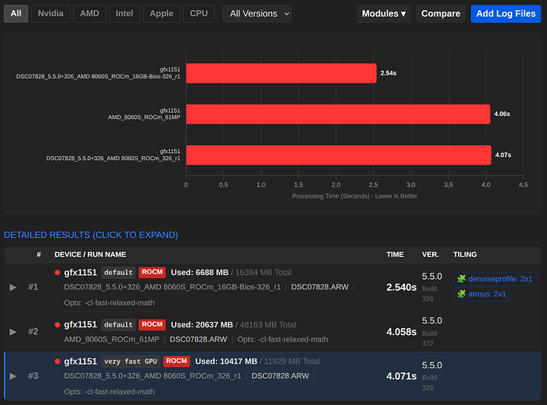This screenshot has height=405, width=547.
Task: Click the 16GB-Bios-326_r1 run name in row #1
Action: (172, 287)
